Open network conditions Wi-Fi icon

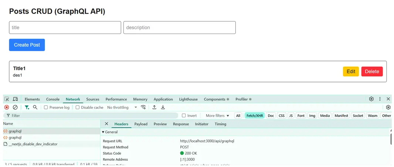click(x=143, y=108)
